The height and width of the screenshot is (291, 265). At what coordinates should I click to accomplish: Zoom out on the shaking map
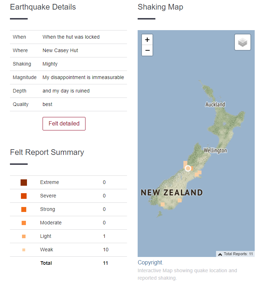coord(147,50)
